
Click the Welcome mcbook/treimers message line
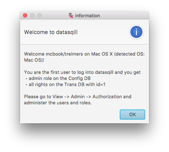(84, 54)
